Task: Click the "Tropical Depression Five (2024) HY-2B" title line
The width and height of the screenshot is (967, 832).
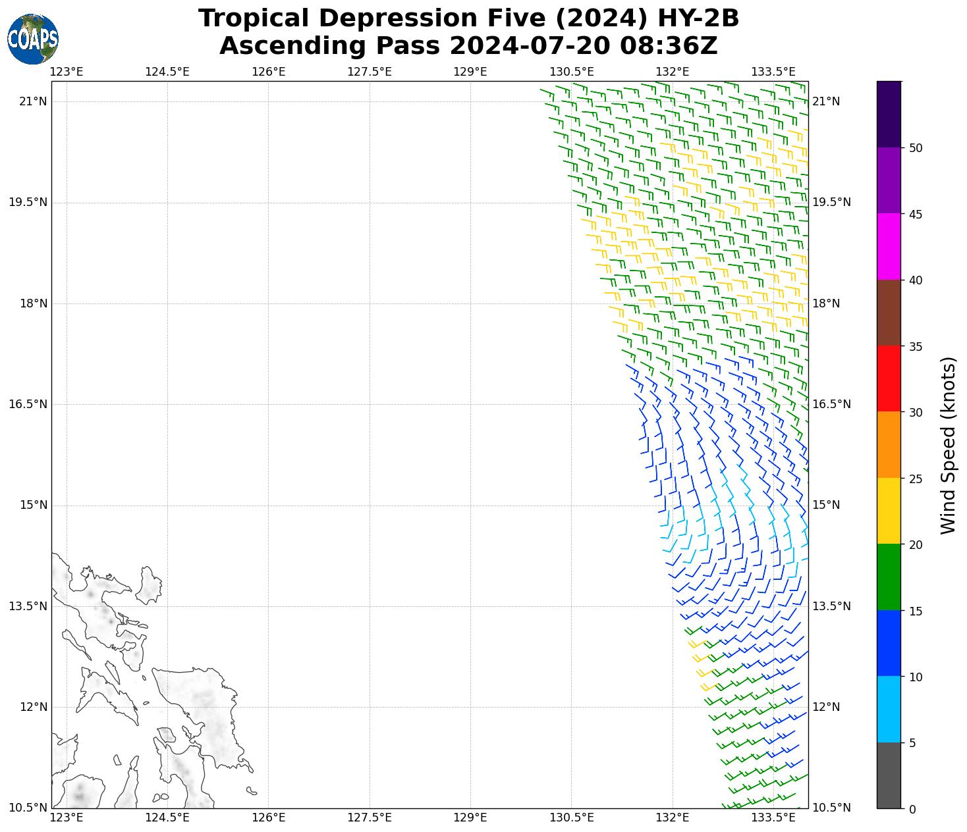Action: [468, 18]
